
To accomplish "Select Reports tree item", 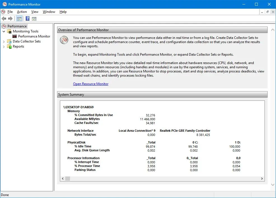I will [18, 46].
